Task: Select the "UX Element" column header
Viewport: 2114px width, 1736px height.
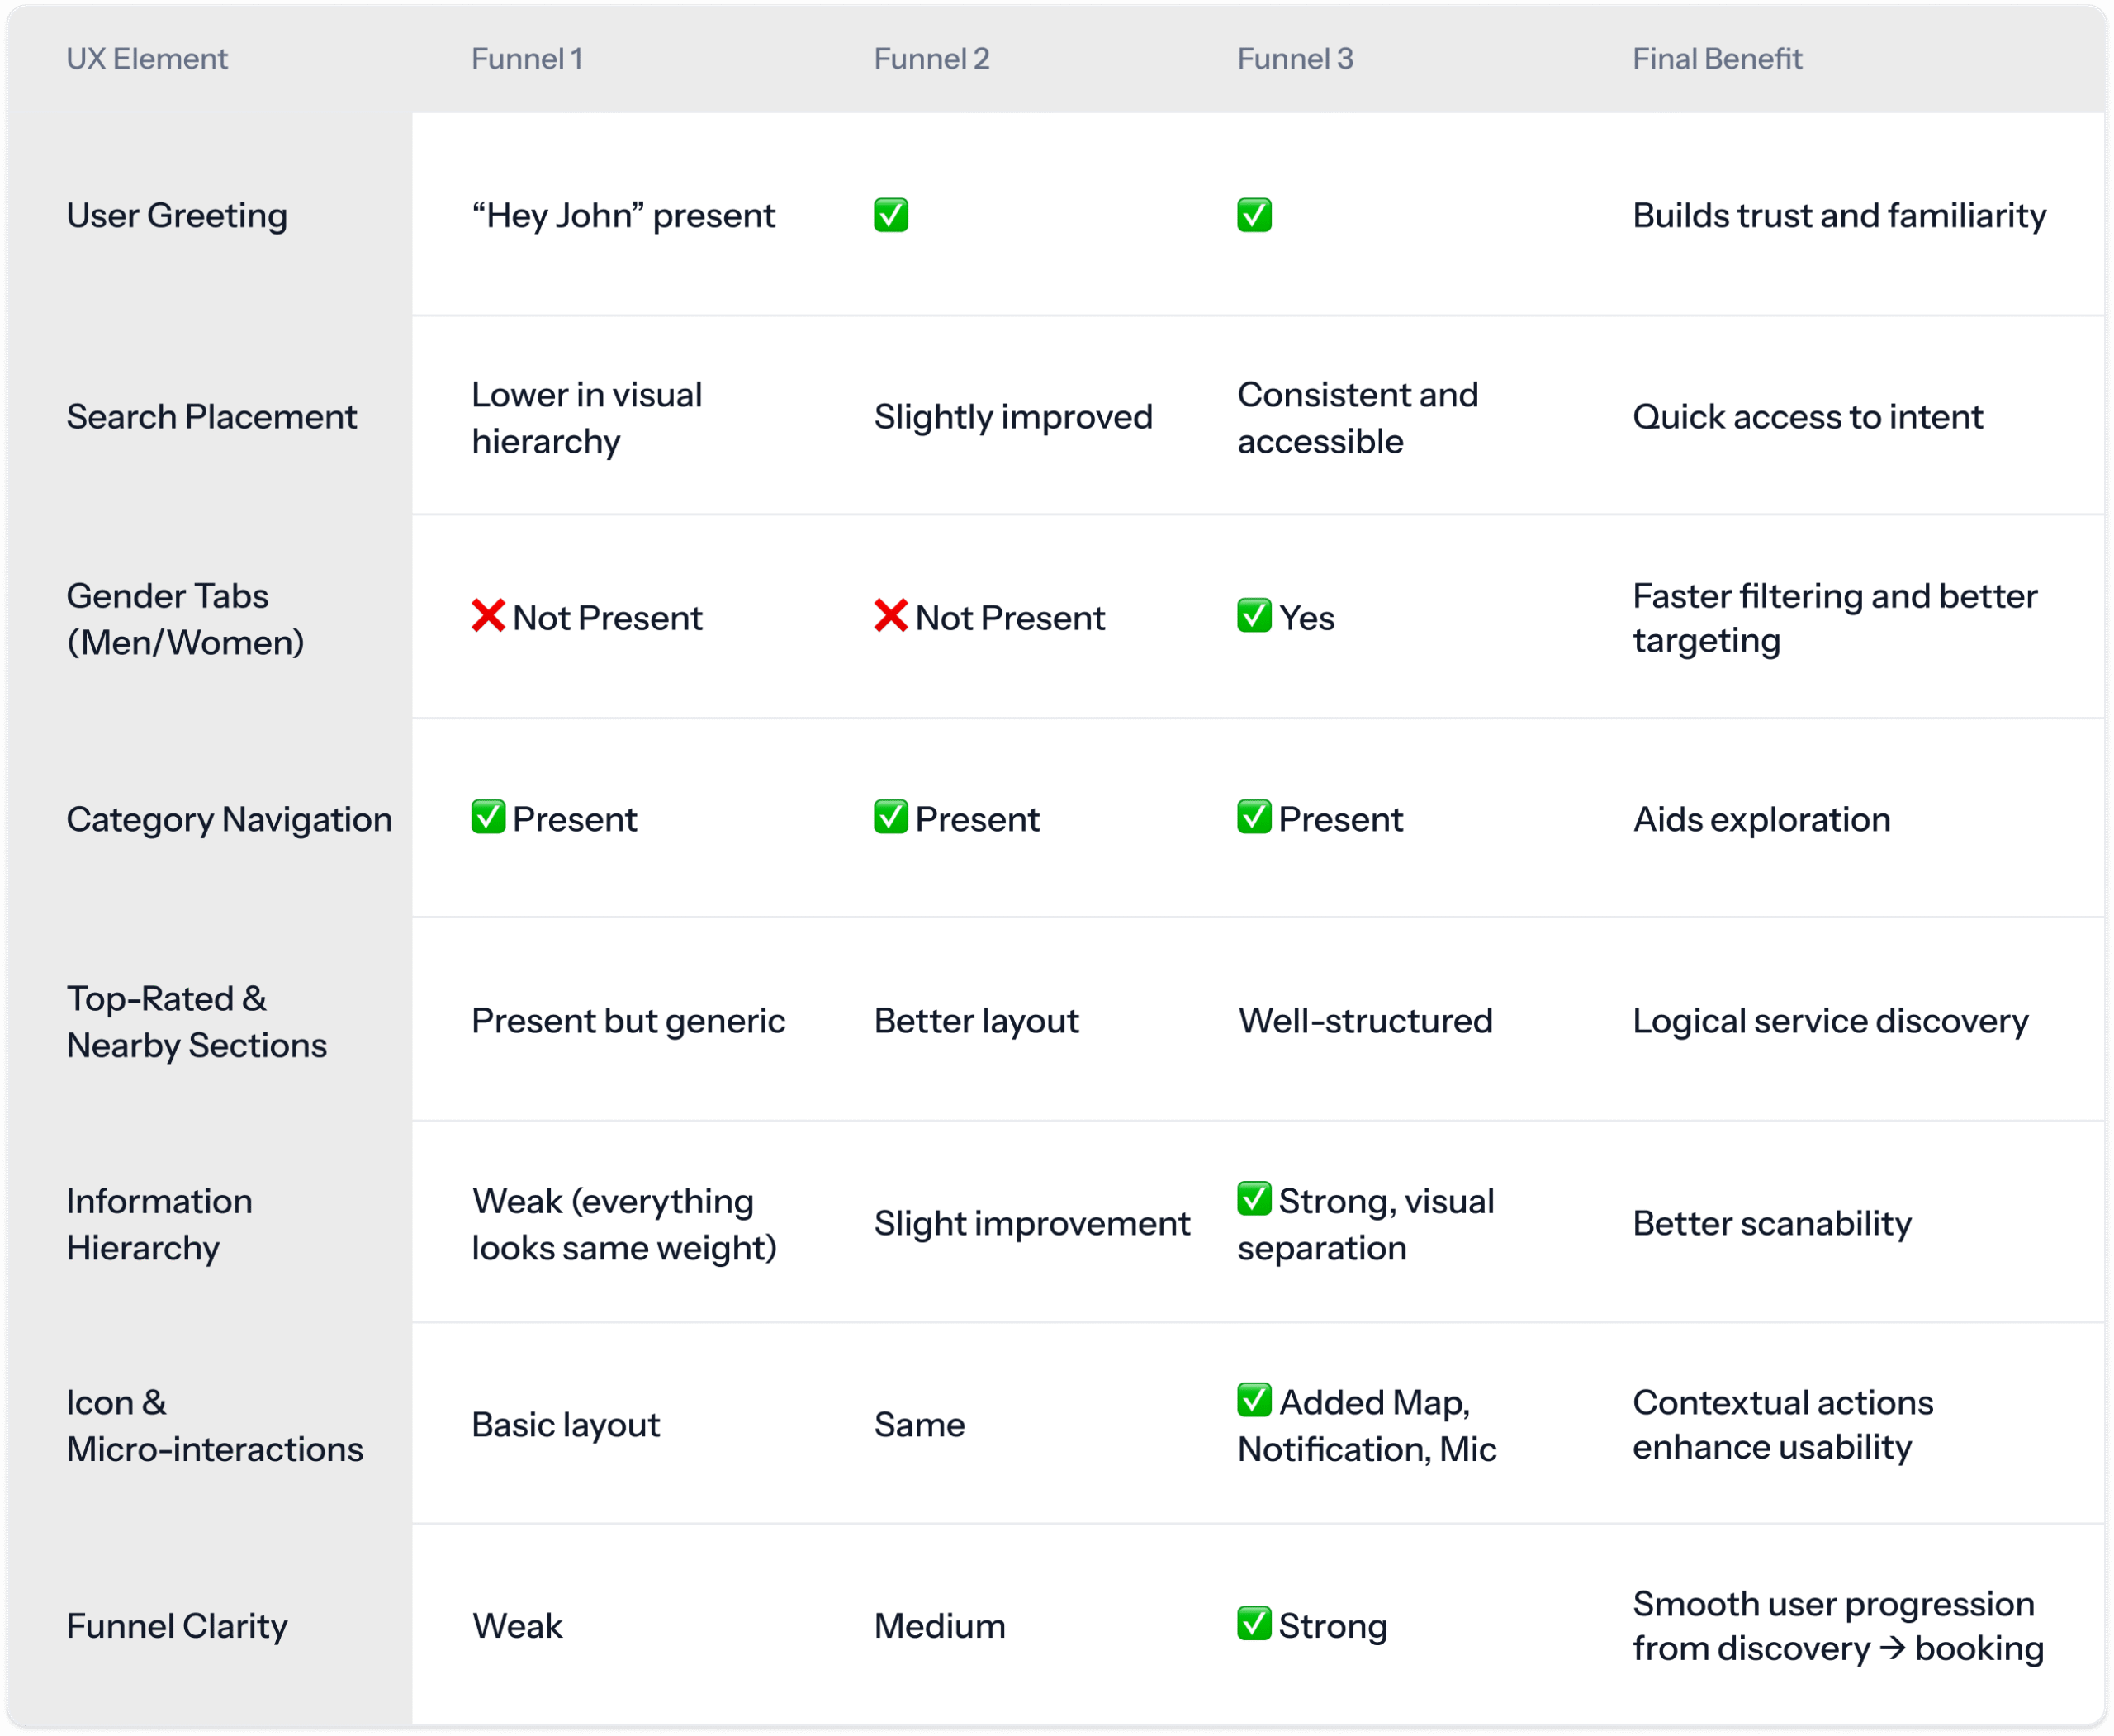Action: click(147, 59)
